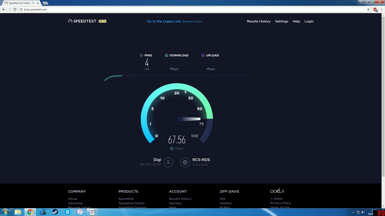Open the Windows Start menu

tap(5, 212)
